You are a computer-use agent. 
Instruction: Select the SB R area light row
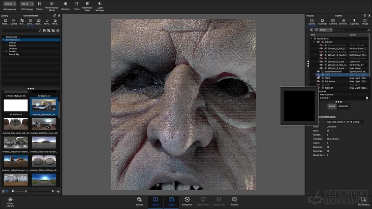click(x=339, y=78)
